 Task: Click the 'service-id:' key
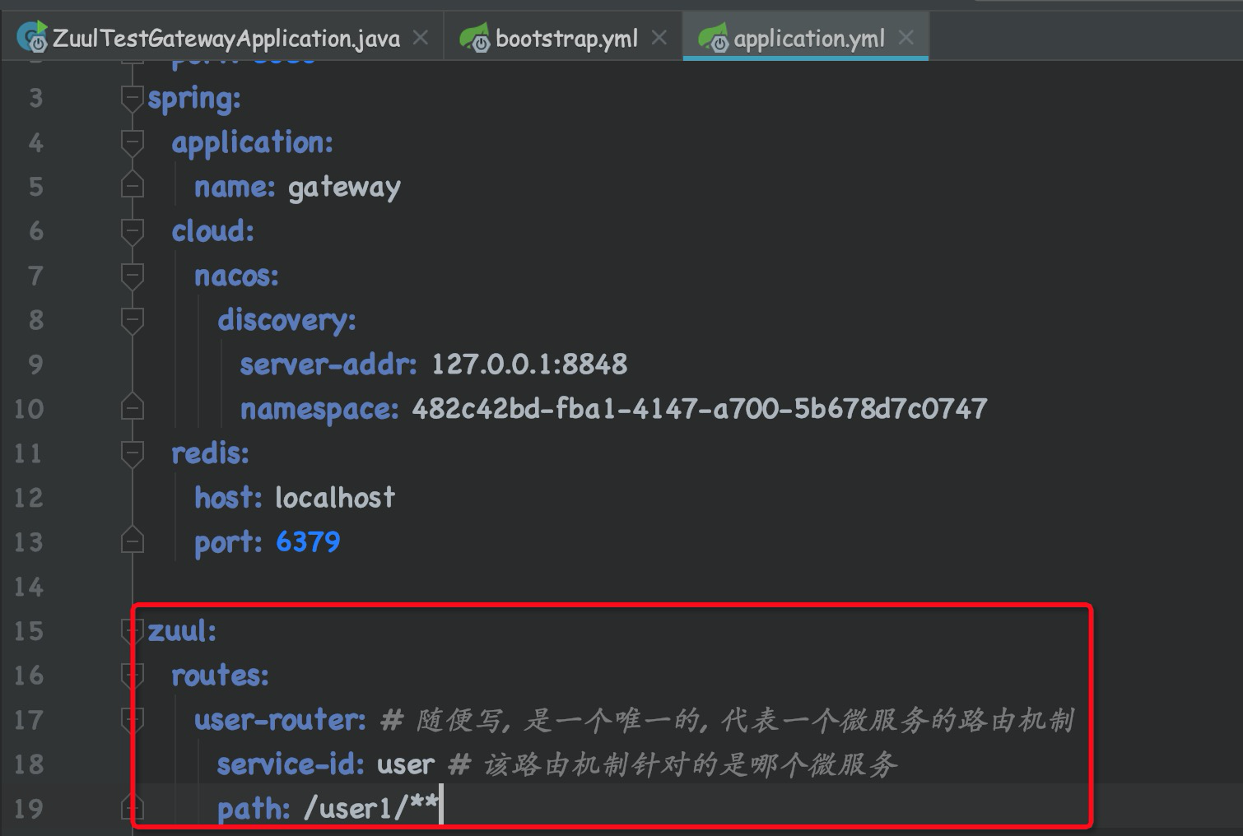[291, 764]
